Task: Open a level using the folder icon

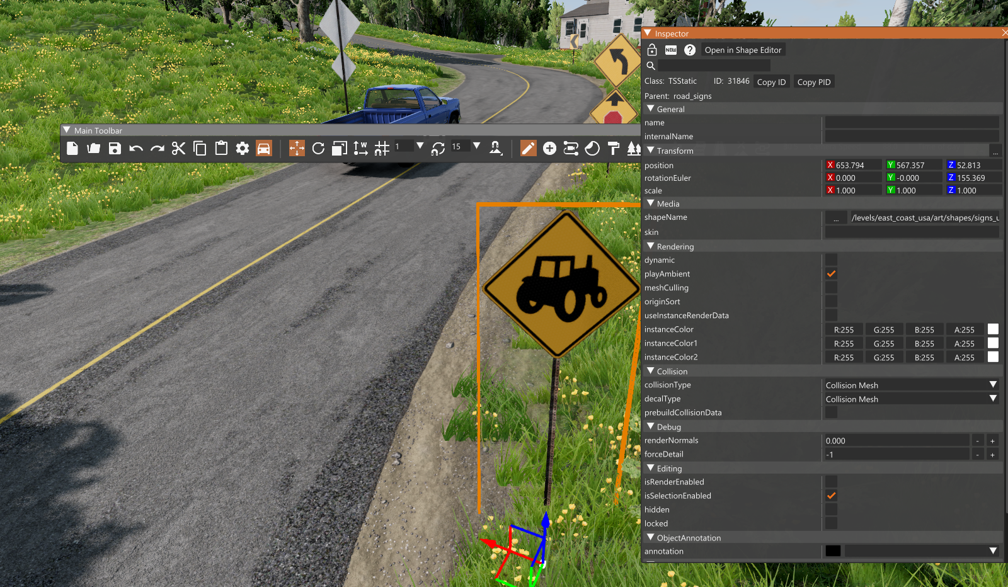Action: [94, 148]
